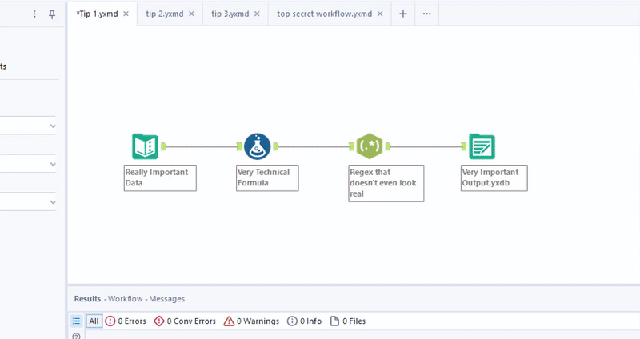Open the tab overflow ellipsis menu
Viewport: 640px width, 339px height.
pos(427,14)
